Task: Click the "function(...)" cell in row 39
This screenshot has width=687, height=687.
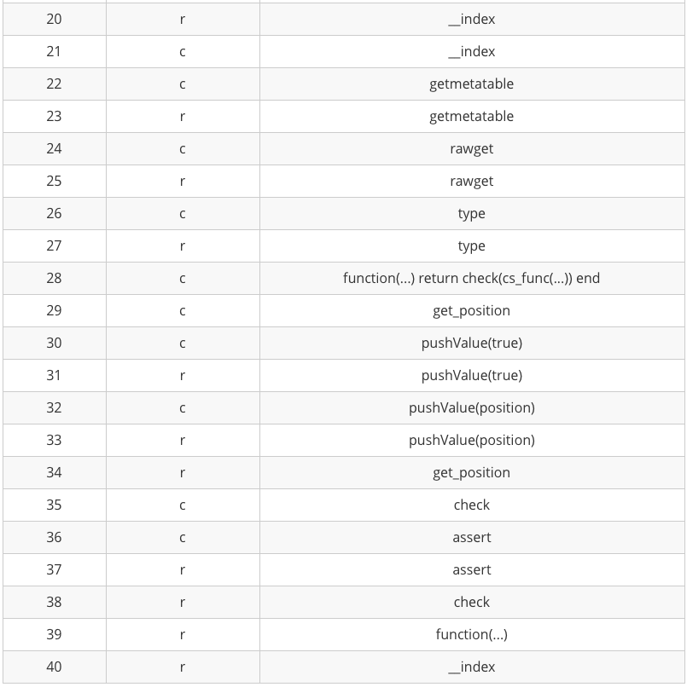Action: [471, 634]
